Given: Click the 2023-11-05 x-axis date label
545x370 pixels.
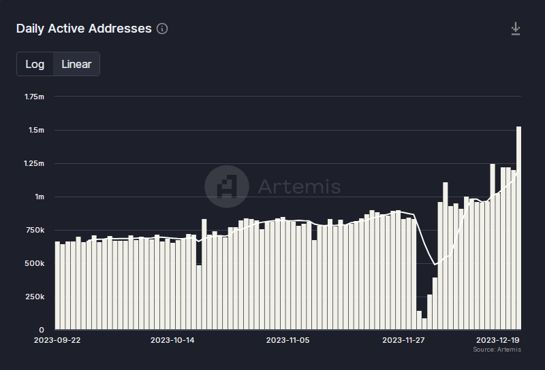Looking at the screenshot, I should tap(288, 339).
